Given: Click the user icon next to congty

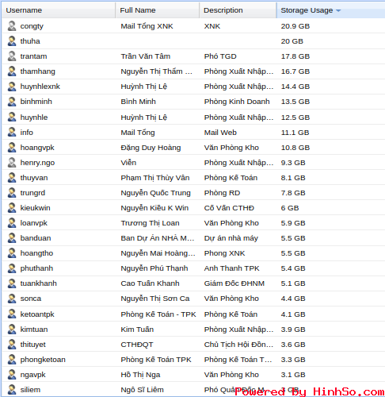Looking at the screenshot, I should (x=12, y=26).
